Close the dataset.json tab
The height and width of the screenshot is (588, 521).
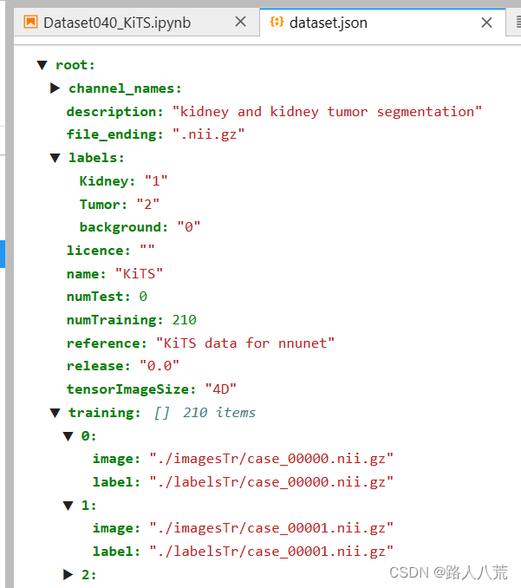tap(486, 23)
